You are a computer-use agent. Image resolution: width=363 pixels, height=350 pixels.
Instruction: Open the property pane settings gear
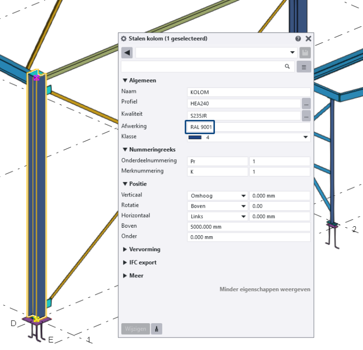coord(124,38)
